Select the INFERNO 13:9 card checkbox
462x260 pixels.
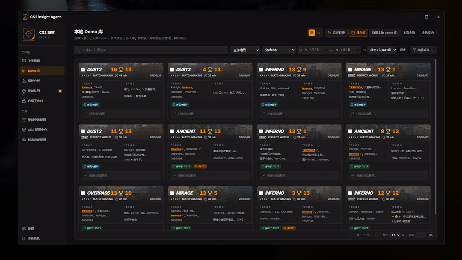261,70
